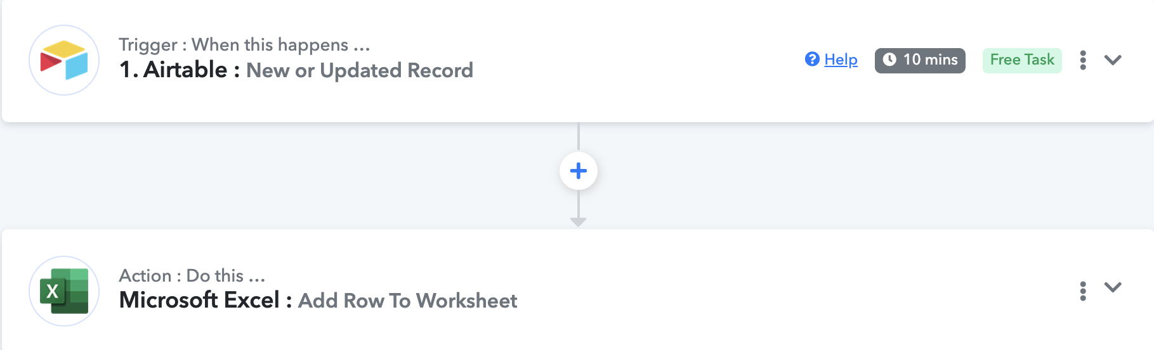1154x350 pixels.
Task: Open the Airtable trigger's three-dot menu
Action: [x=1083, y=60]
